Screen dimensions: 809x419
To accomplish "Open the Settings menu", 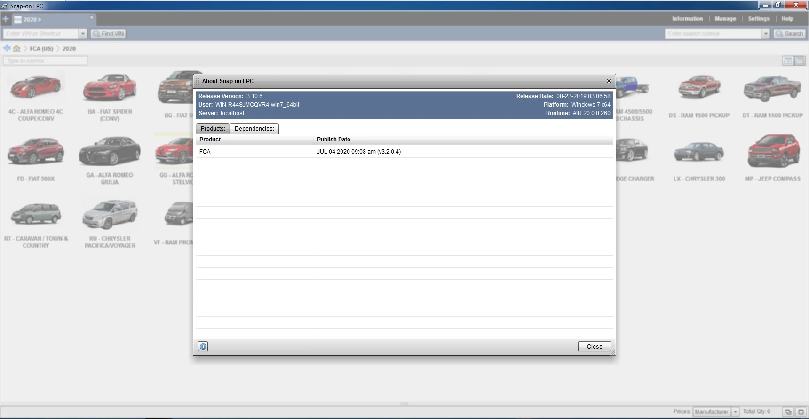I will tap(759, 19).
